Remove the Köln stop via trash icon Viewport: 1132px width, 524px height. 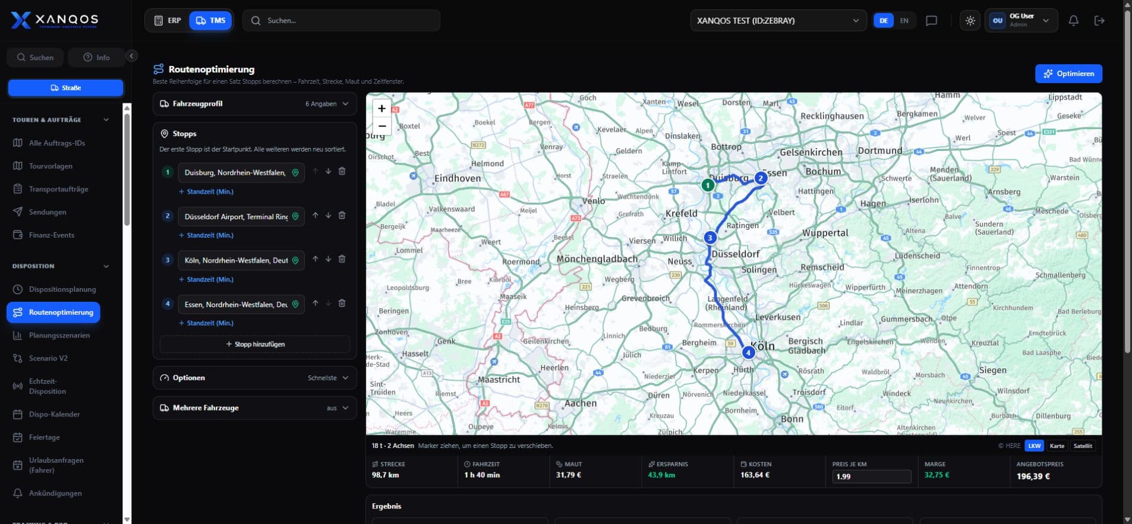pos(342,260)
